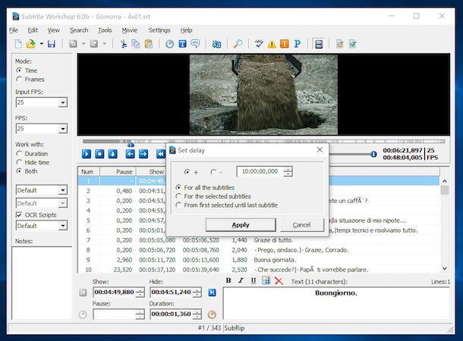Toggle the OCR Scripts checkbox
The image size is (463, 341).
[x=19, y=215]
